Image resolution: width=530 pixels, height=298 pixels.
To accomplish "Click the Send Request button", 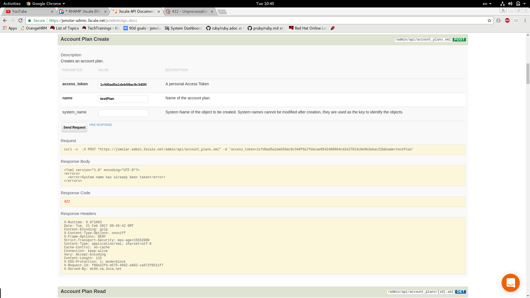I will tap(74, 127).
